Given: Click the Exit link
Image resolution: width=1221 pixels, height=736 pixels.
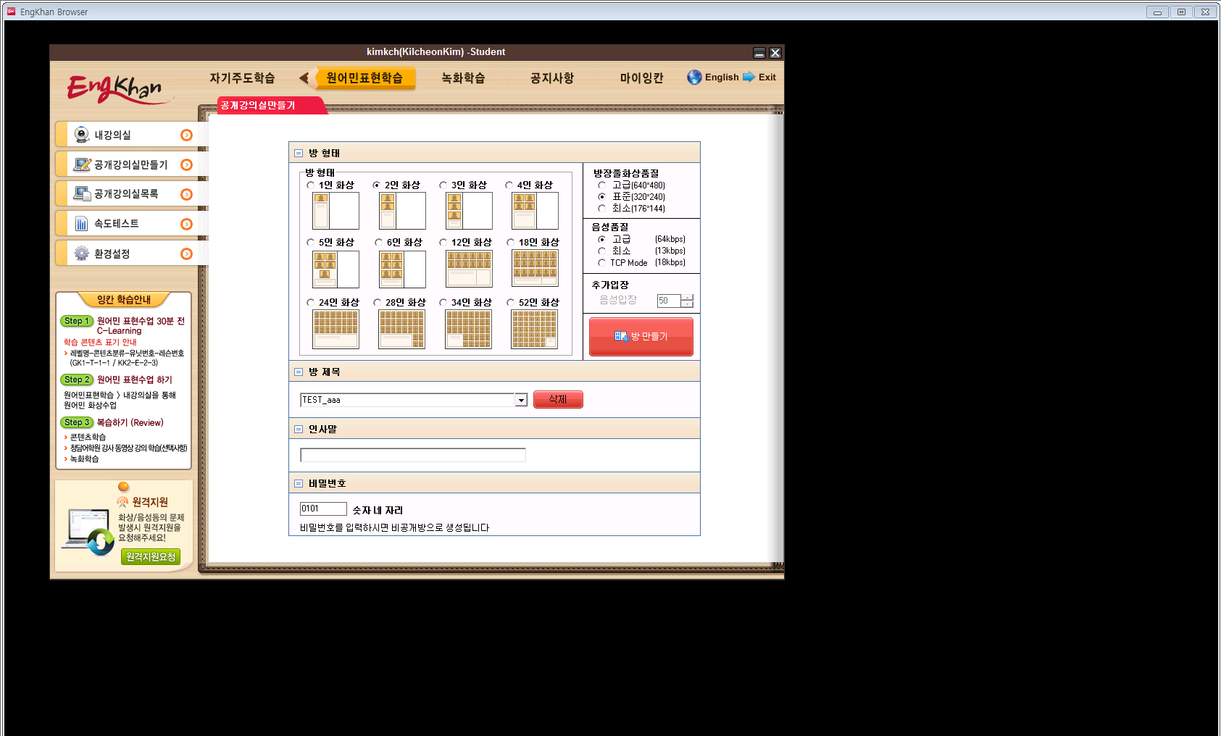Looking at the screenshot, I should coord(767,77).
